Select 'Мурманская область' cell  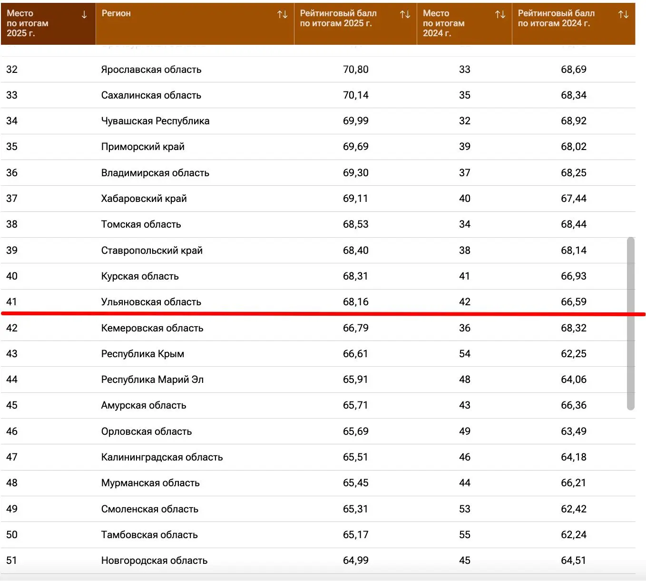pyautogui.click(x=150, y=483)
